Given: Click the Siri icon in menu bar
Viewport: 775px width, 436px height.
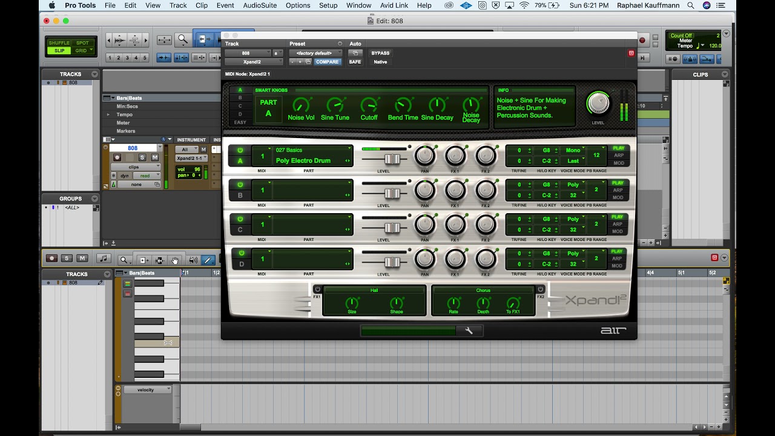Looking at the screenshot, I should click(x=707, y=5).
